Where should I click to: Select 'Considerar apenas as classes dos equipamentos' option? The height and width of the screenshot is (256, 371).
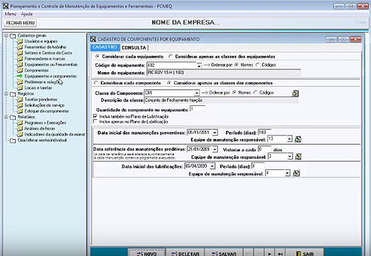click(171, 57)
